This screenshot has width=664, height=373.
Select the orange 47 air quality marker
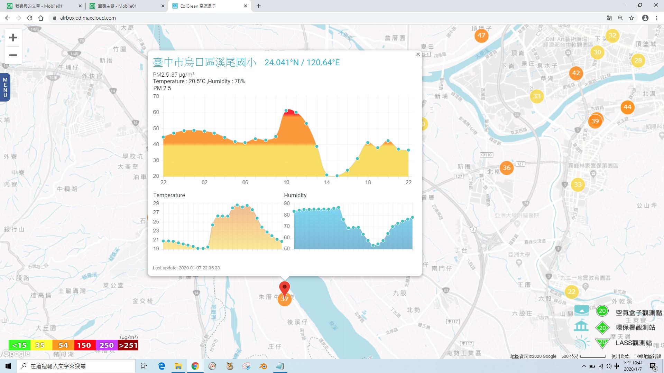click(x=481, y=35)
